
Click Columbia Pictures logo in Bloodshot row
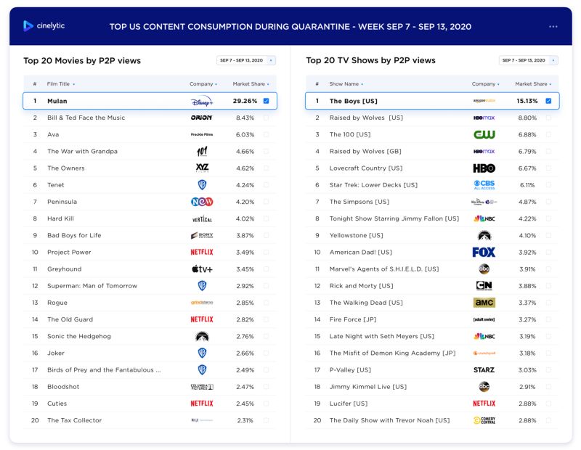(x=202, y=387)
